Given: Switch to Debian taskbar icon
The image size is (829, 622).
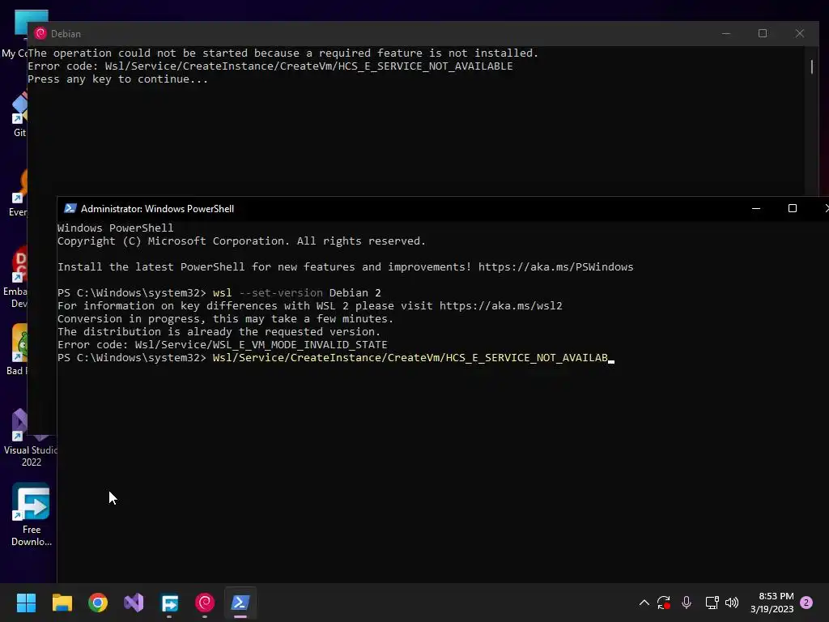Looking at the screenshot, I should point(205,603).
